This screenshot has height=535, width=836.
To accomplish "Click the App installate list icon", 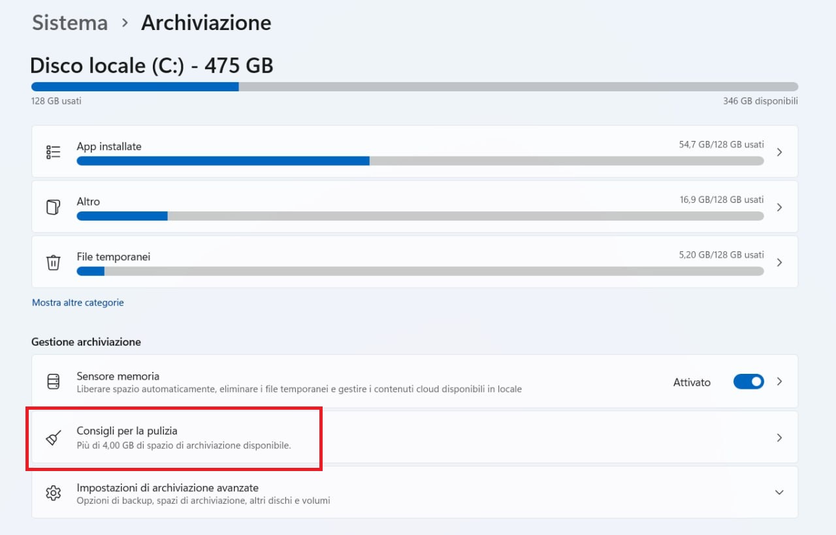I will pyautogui.click(x=53, y=152).
